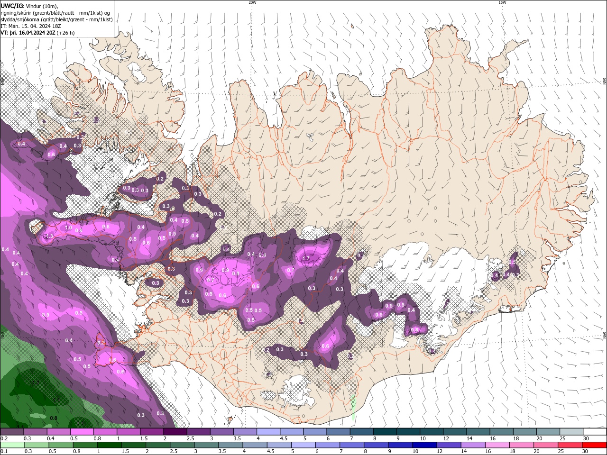Select the dark teal 8 swatch in upper legend

[385, 432]
